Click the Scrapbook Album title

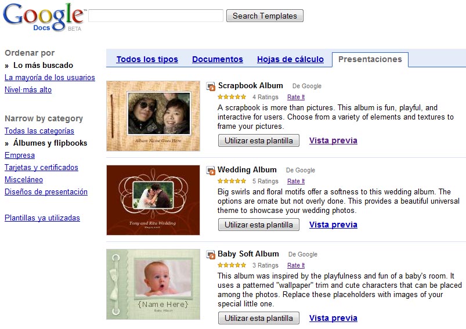pos(251,86)
